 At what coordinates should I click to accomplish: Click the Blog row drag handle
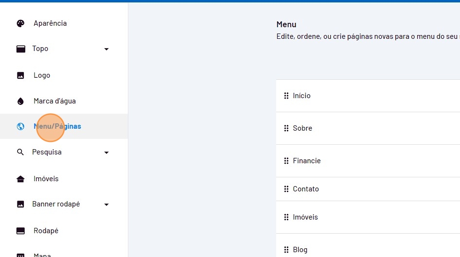coord(286,250)
